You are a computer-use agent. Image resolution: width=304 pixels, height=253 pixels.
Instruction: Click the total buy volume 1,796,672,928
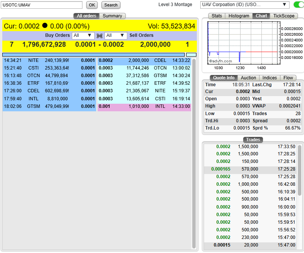coord(44,44)
